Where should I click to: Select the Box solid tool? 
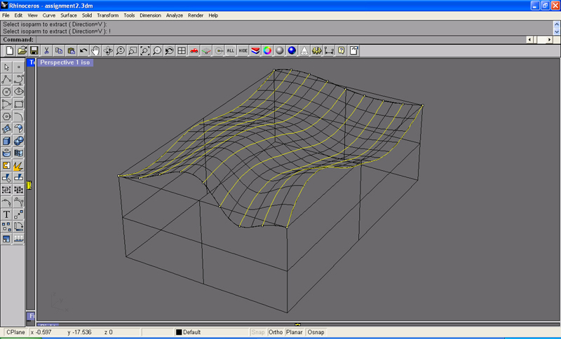click(6, 141)
